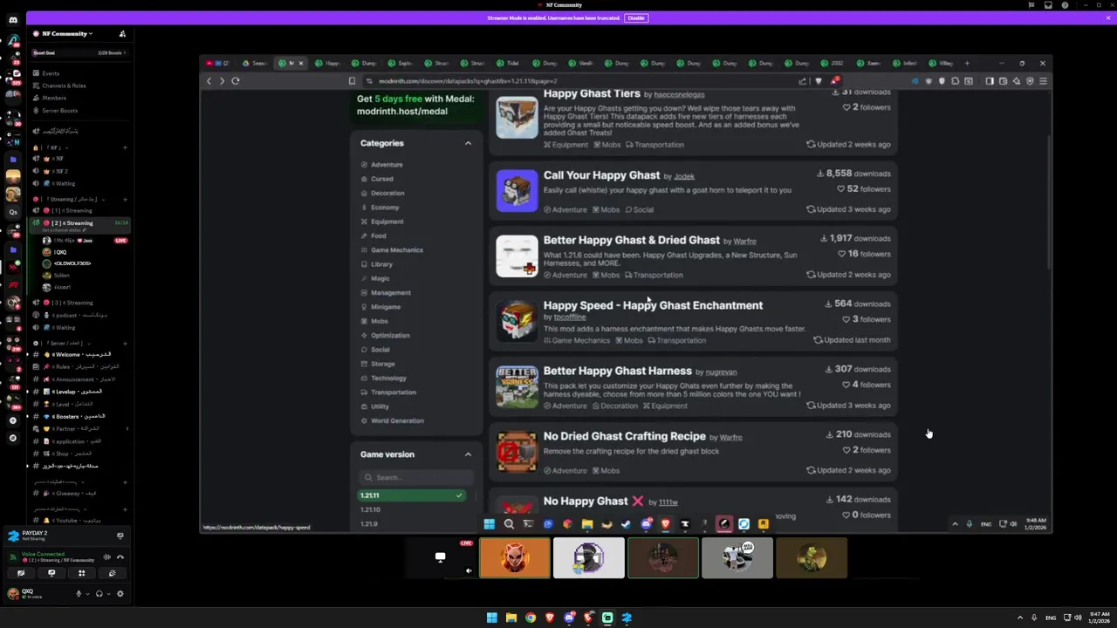Open Call Your Happy Ghast datapack
Screen dimensions: 1117x628
point(601,175)
